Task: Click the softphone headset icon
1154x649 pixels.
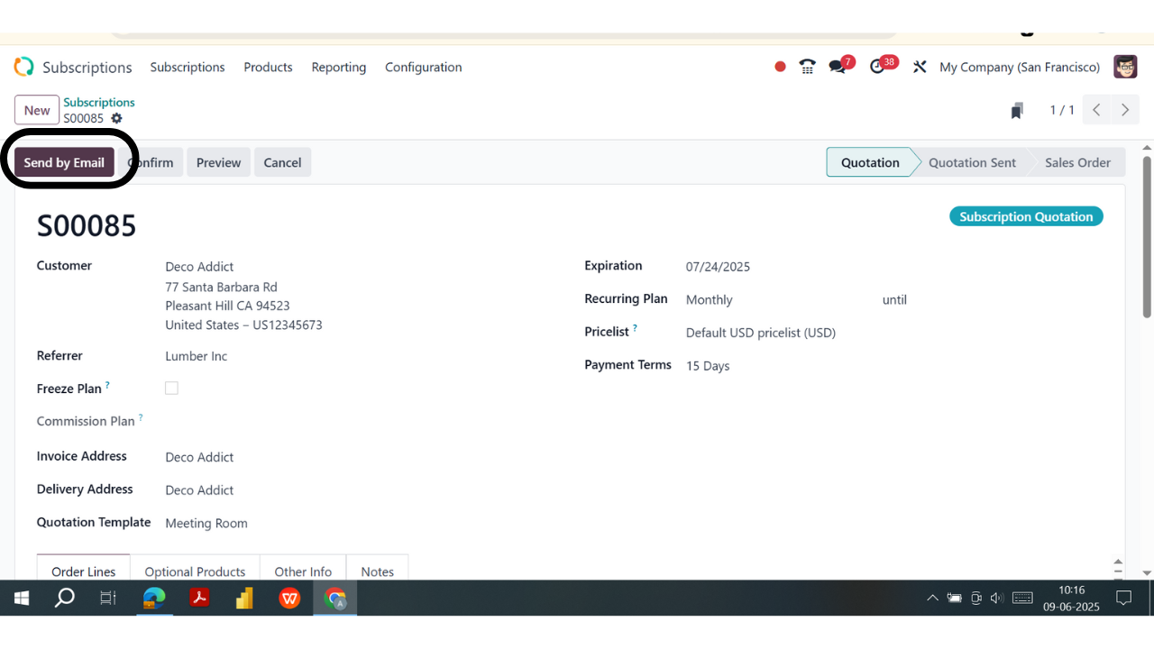Action: (806, 66)
